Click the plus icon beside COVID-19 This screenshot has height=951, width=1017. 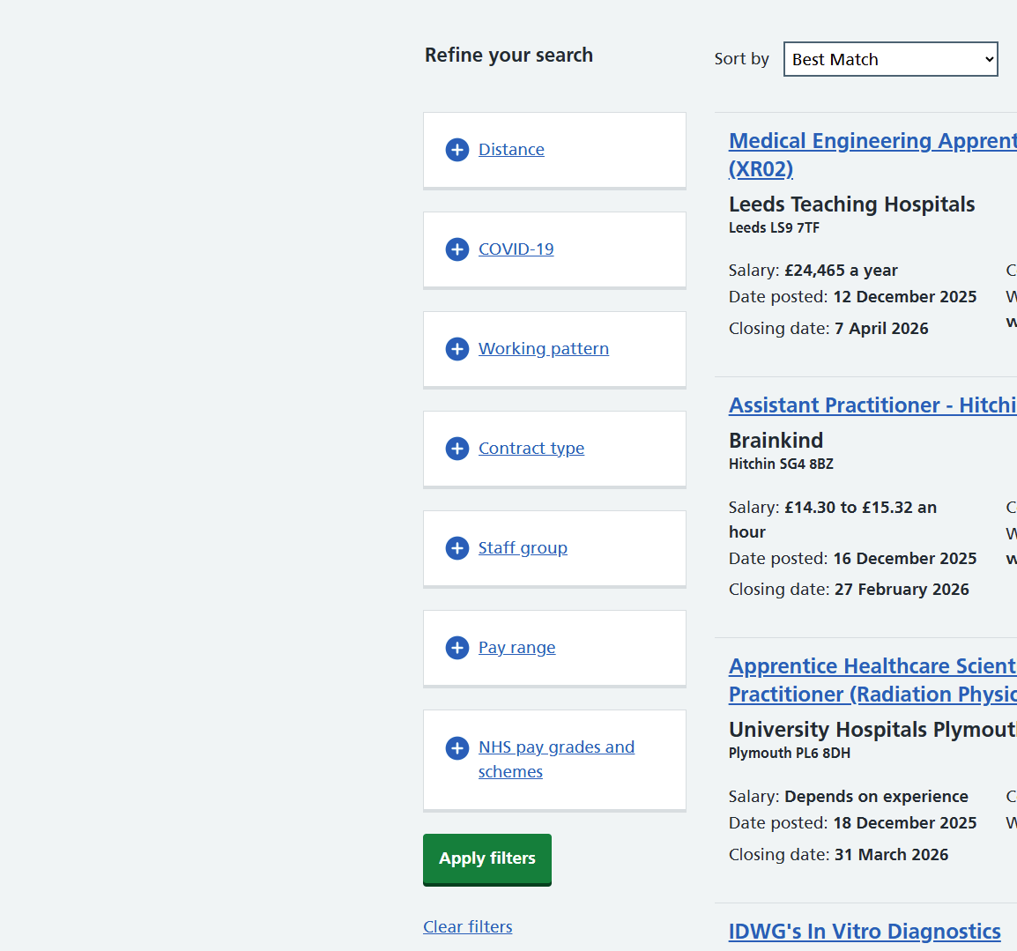[457, 249]
